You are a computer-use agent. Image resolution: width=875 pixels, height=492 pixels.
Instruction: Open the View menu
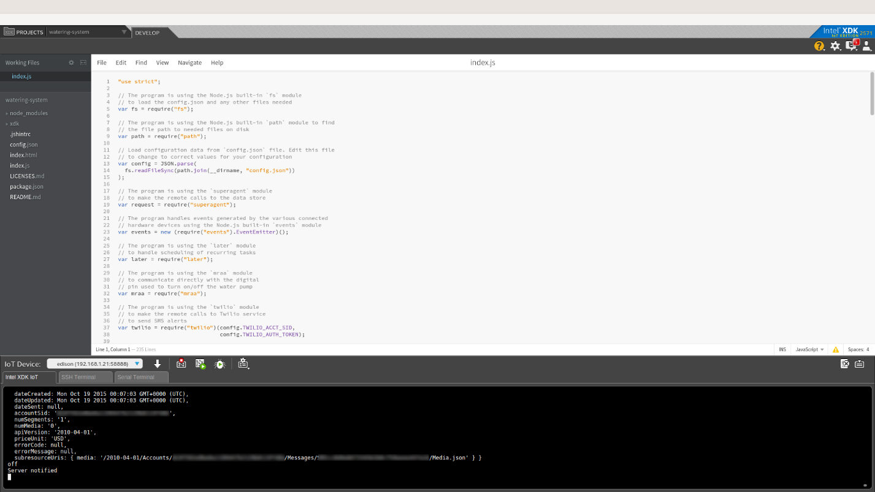pyautogui.click(x=162, y=62)
